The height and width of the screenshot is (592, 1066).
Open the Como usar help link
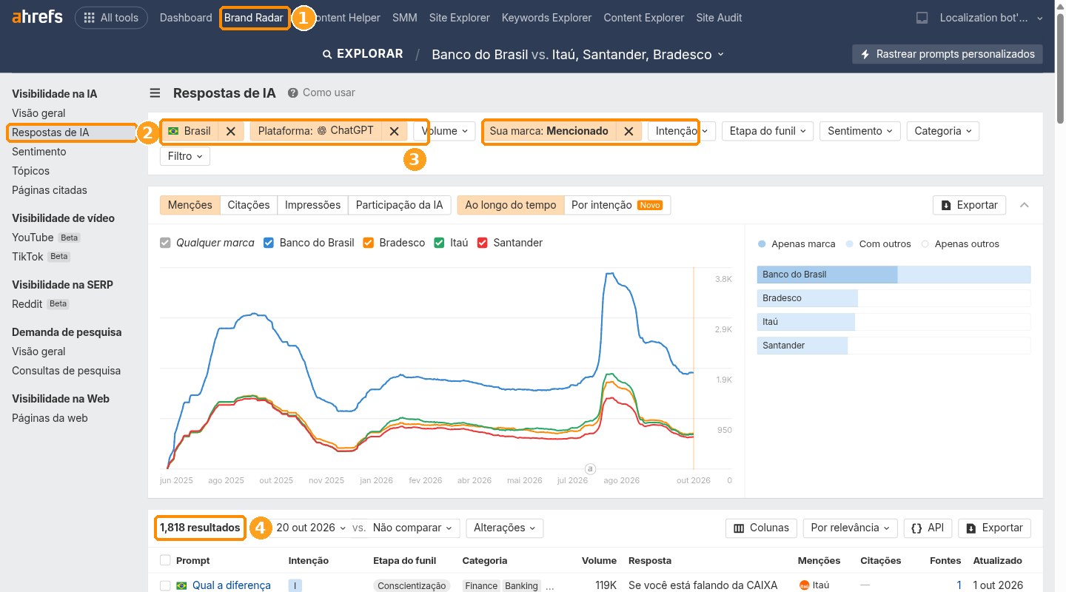(x=321, y=92)
